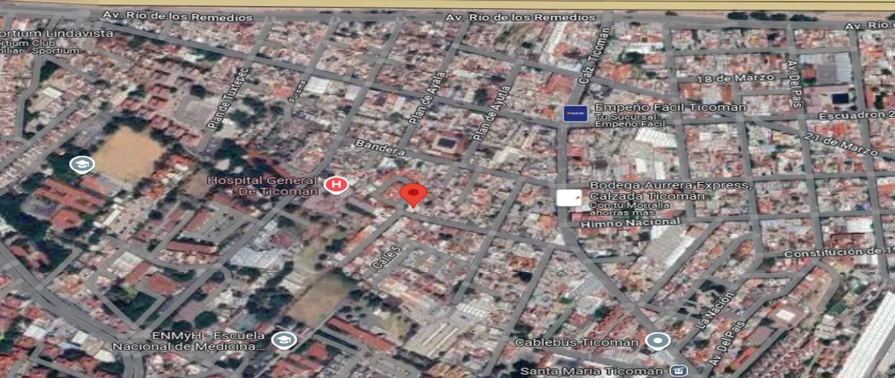Open Hospital General De Ticomán label
Screen dimensions: 895x378
coord(263,185)
